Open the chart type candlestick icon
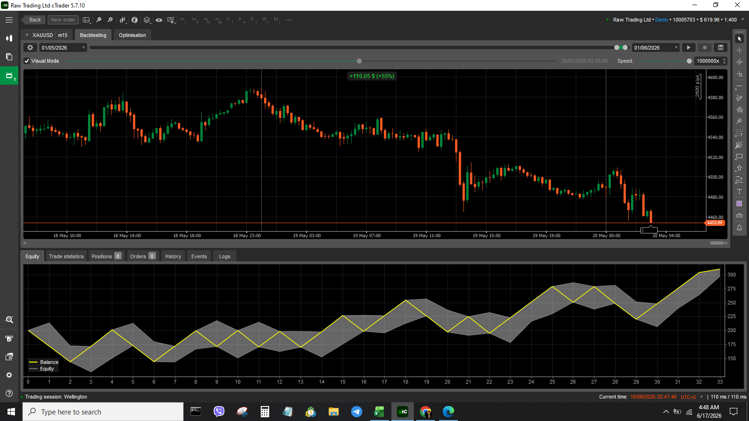749x421 pixels. (x=123, y=20)
